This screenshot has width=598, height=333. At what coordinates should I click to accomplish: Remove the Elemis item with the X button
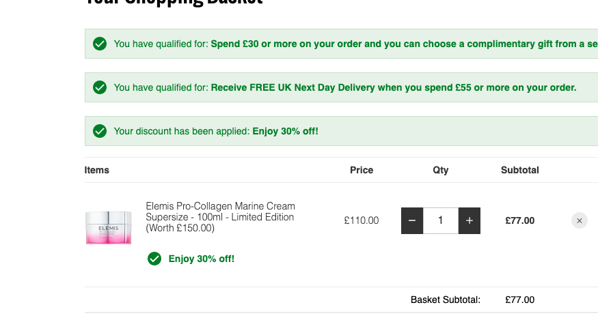pos(580,220)
